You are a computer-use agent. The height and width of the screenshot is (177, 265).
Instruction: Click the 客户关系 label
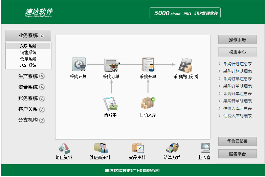(x=28, y=109)
